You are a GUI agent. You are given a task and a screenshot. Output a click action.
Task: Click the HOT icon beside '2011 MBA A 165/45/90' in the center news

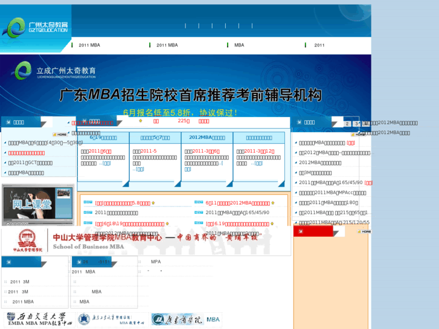point(199,212)
